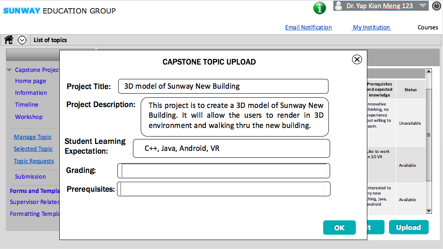The width and height of the screenshot is (443, 249).
Task: Open the Selected Topic link
Action: (34, 149)
